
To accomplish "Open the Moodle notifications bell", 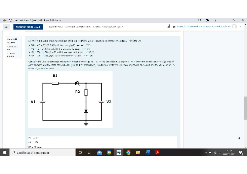I will tap(169, 26).
